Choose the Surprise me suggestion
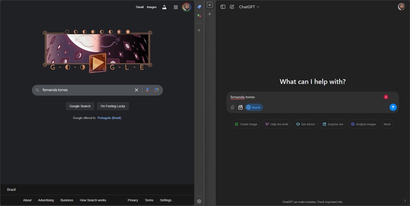Screen dimensions: 410x206 pyautogui.click(x=332, y=124)
